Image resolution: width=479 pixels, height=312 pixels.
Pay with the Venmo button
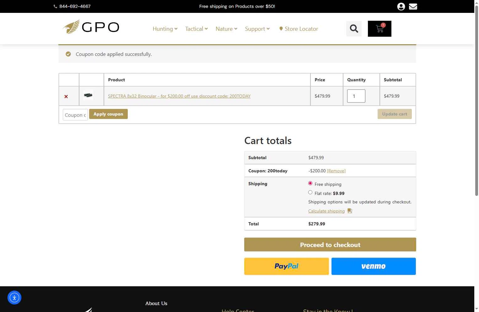[x=374, y=266]
